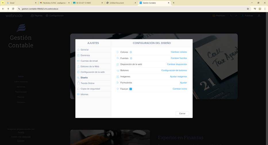Screen dimensions: 268x145
Task: Open the Configuración de botones link
Action: click(x=174, y=71)
